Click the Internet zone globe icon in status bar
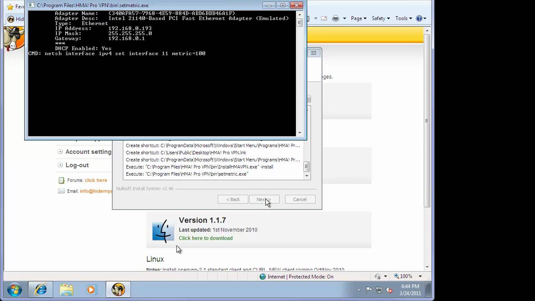535x301 pixels. [x=262, y=277]
